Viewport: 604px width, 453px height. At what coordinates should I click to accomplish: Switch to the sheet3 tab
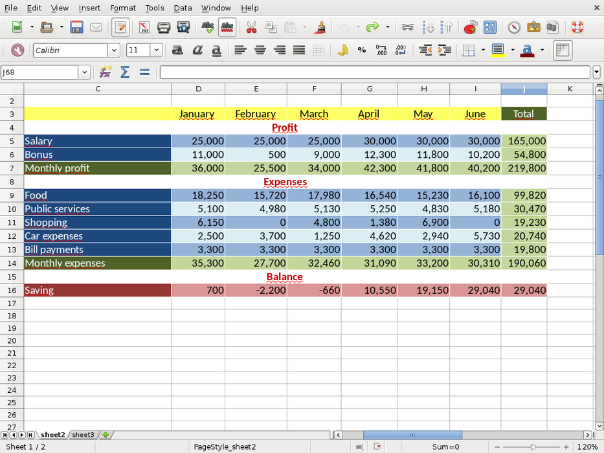tap(83, 435)
